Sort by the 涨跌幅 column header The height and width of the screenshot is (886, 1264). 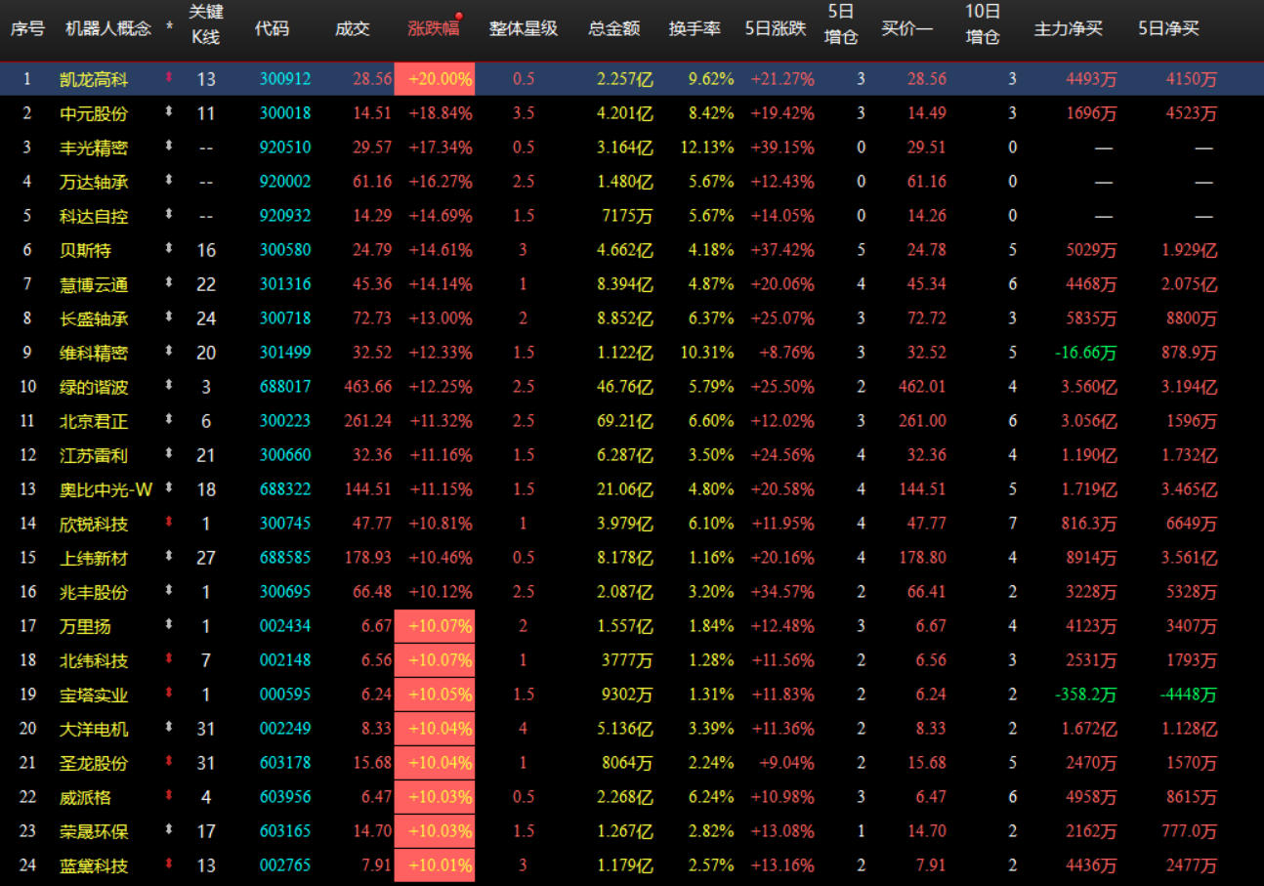point(433,28)
